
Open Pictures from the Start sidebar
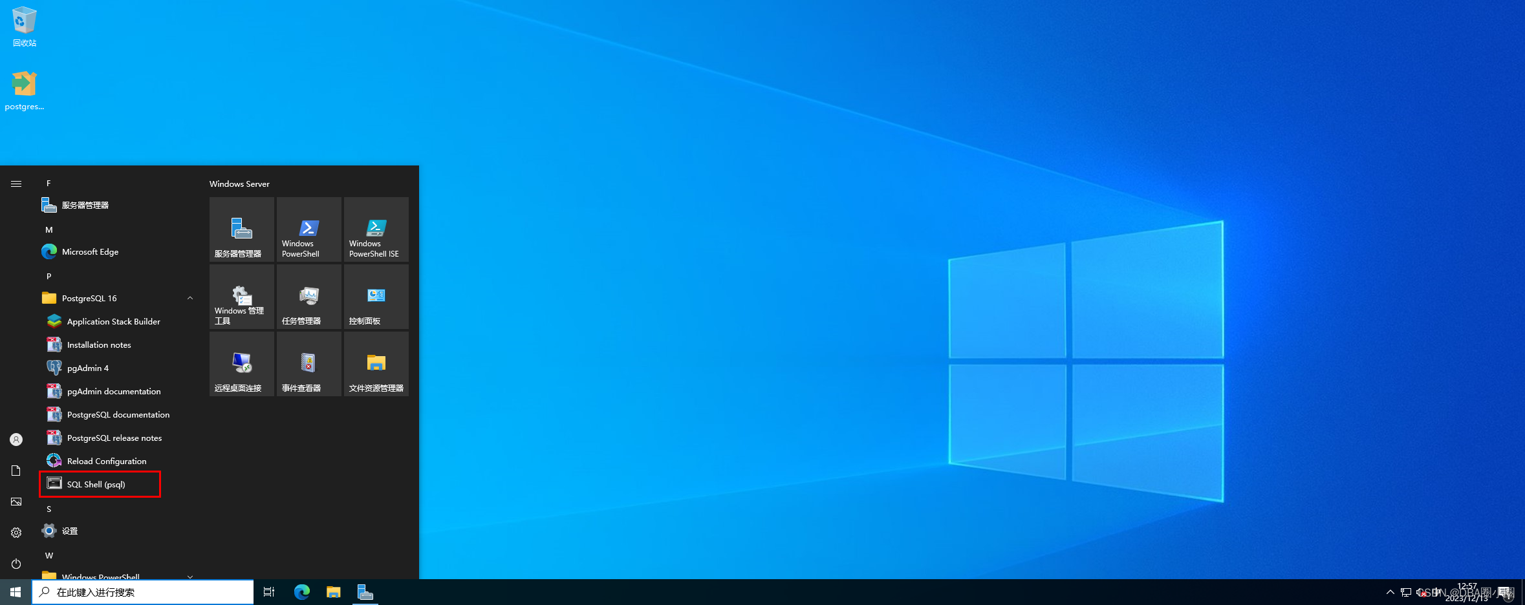click(16, 502)
